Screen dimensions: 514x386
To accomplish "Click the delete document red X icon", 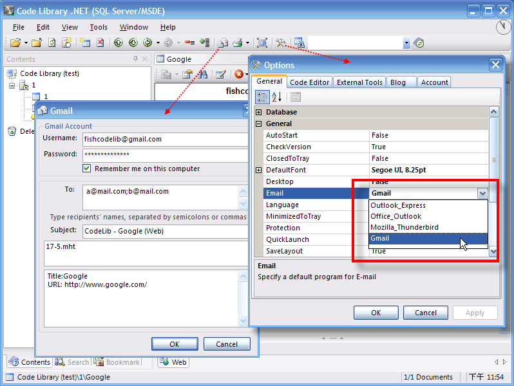I will pyautogui.click(x=100, y=42).
